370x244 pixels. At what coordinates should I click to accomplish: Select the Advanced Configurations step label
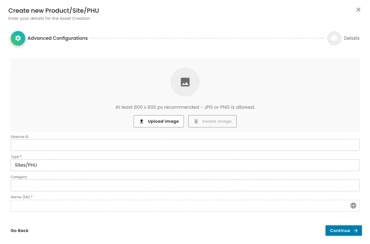click(57, 38)
